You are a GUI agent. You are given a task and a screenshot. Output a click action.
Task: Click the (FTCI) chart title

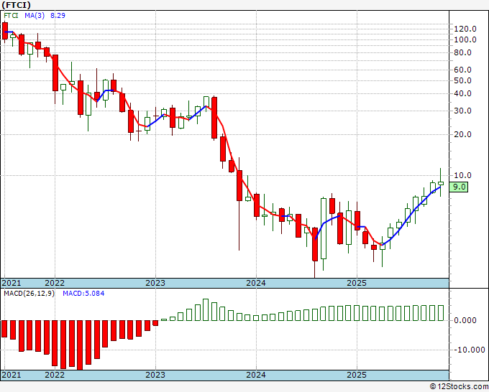coord(17,5)
